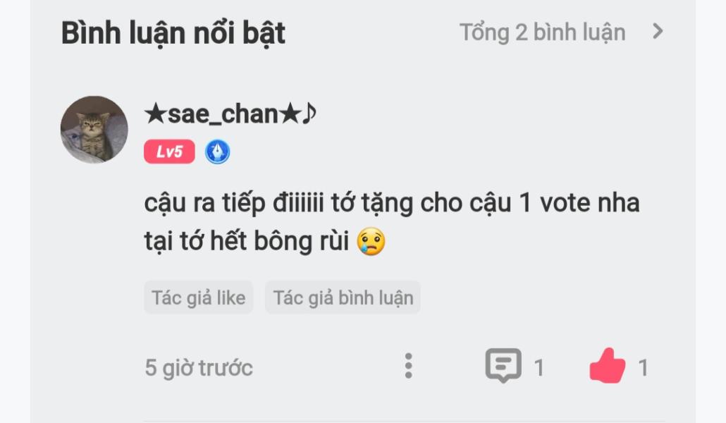726x423 pixels.
Task: Click the music note ending the username
Action: point(309,114)
